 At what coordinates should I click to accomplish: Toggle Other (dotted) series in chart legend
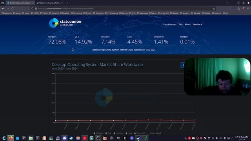coord(154,133)
